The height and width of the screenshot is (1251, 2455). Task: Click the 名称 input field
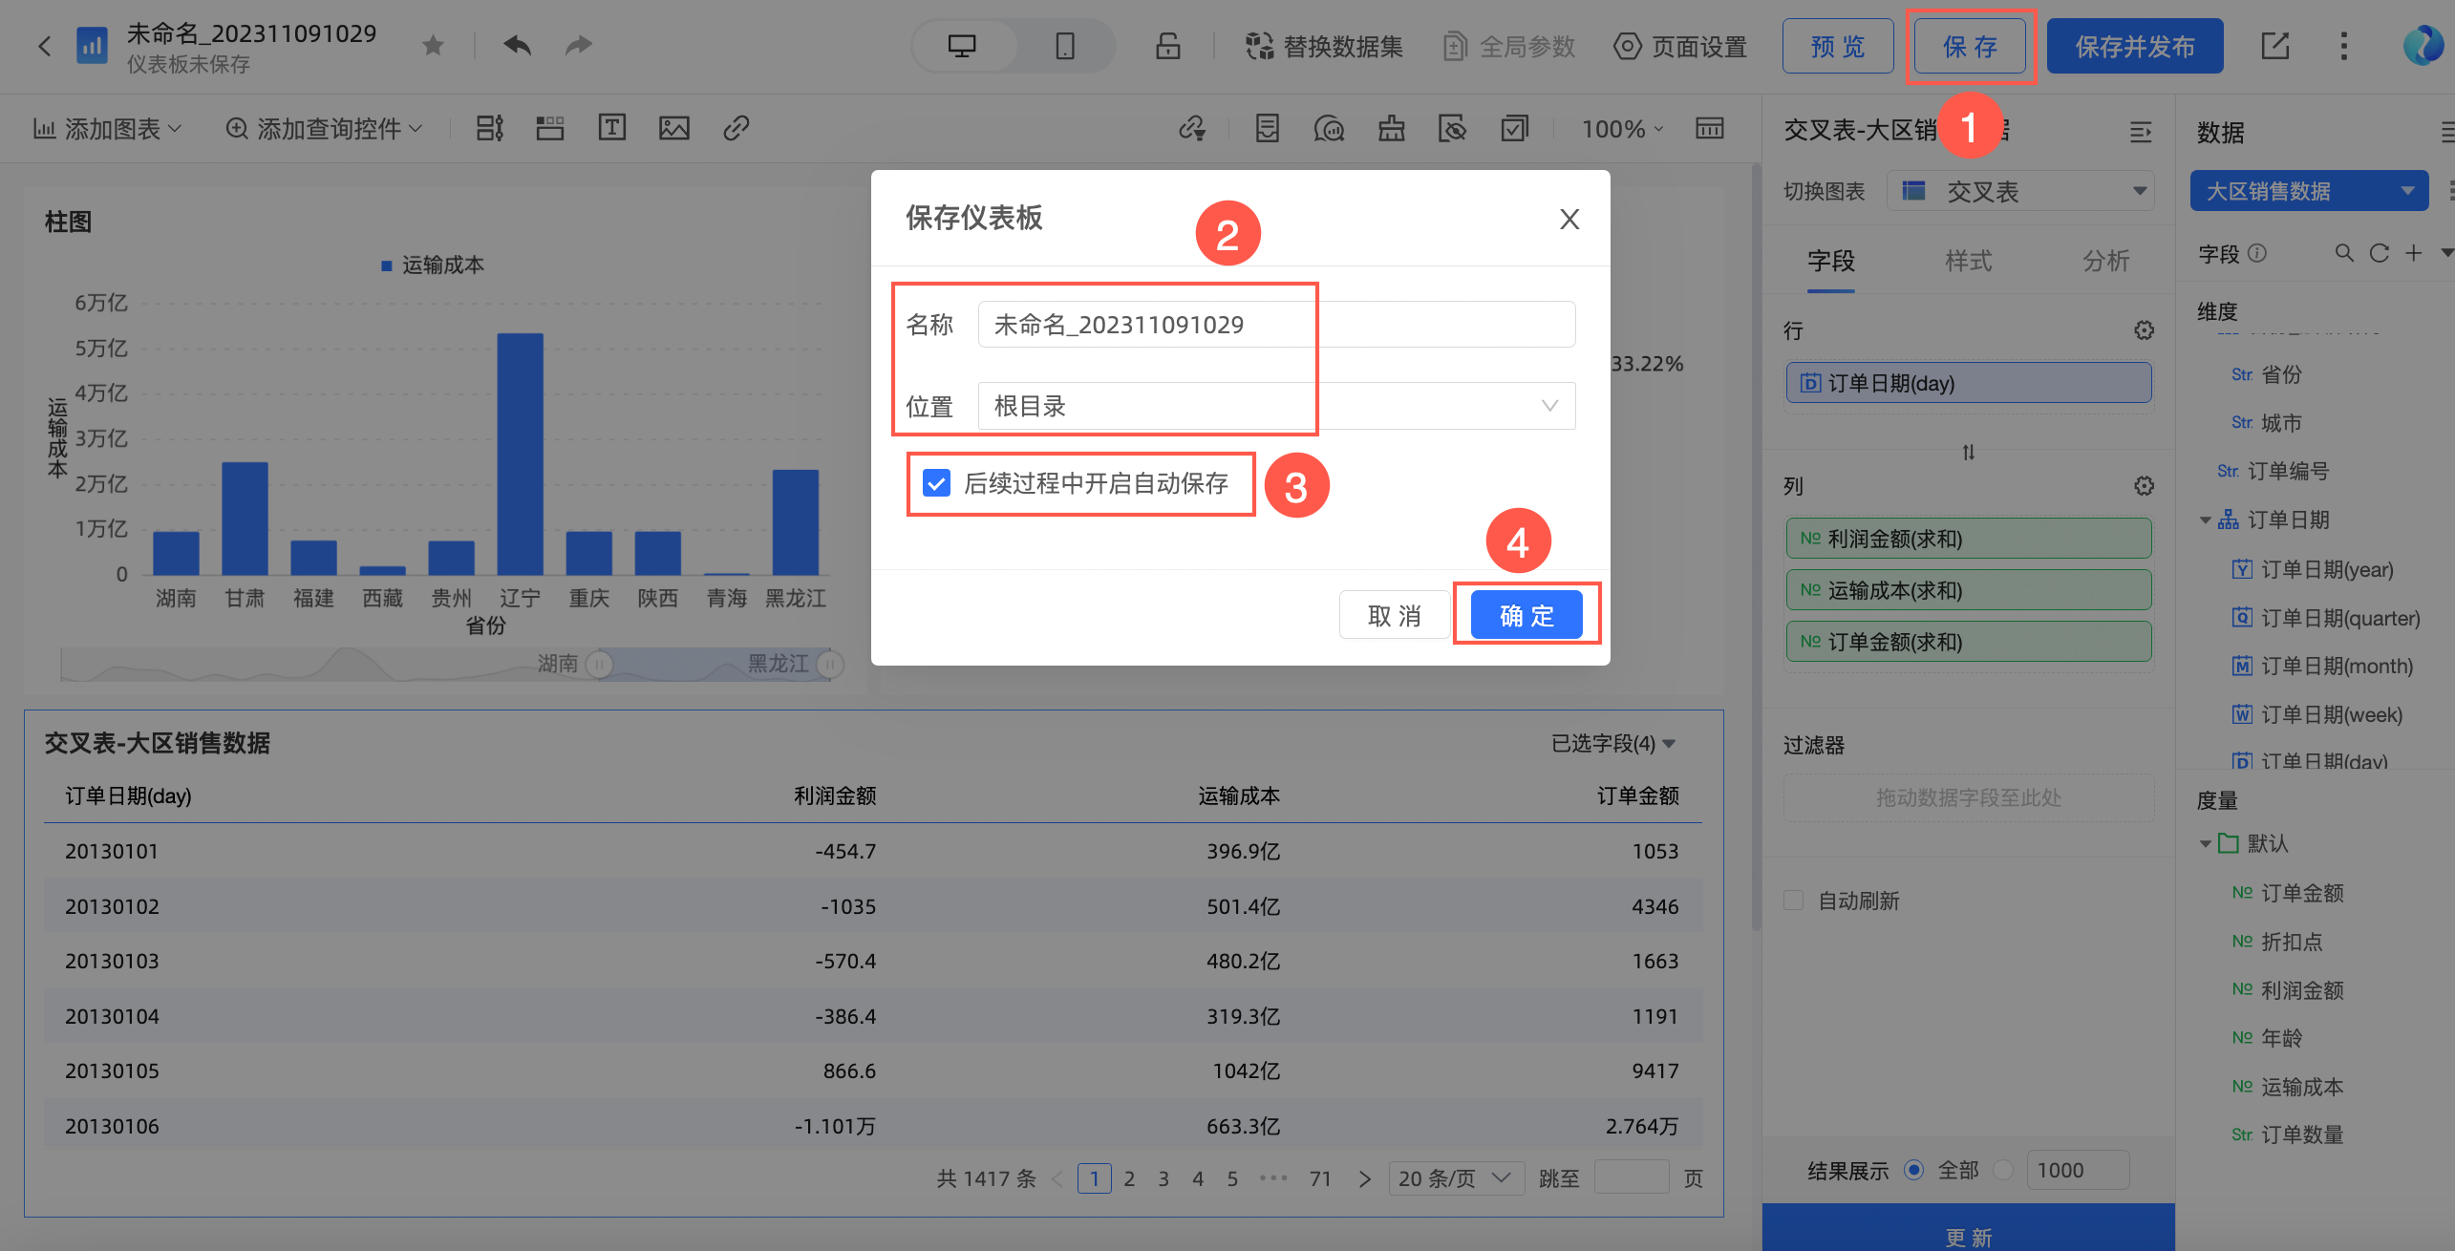tap(1276, 325)
